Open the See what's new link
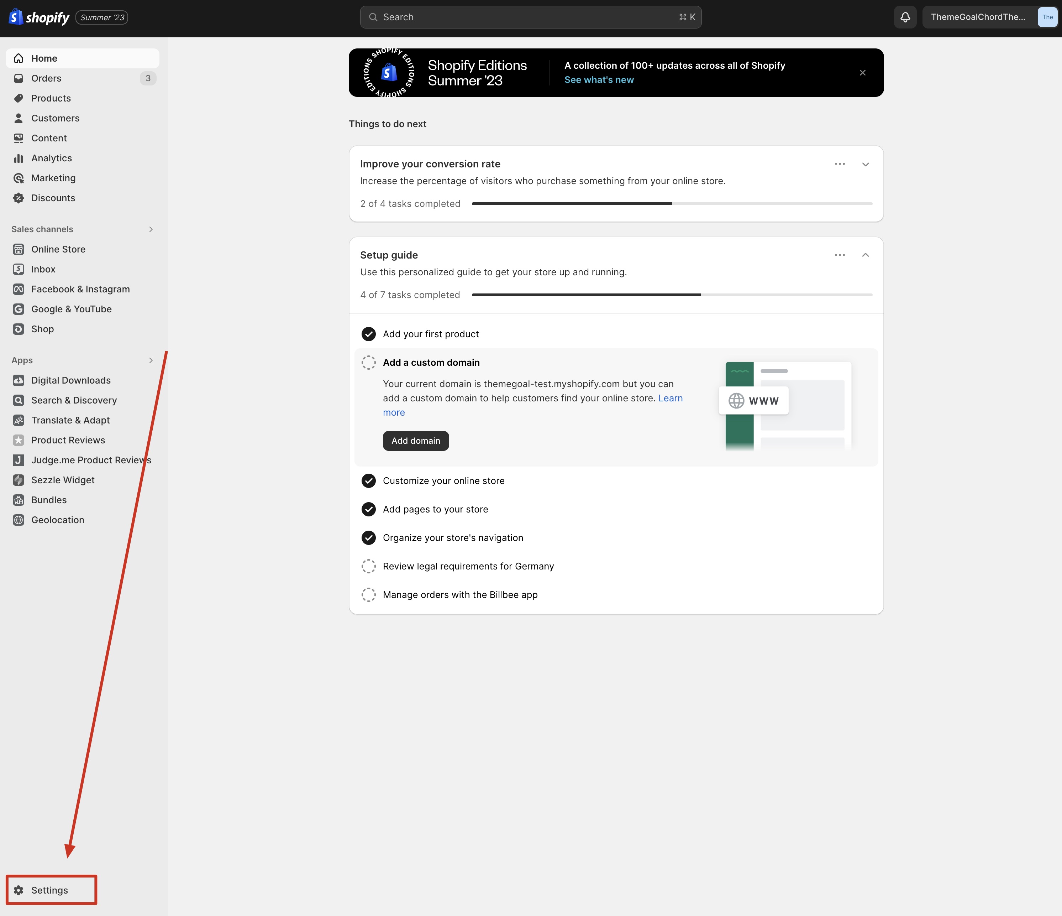Viewport: 1062px width, 916px height. coord(599,80)
